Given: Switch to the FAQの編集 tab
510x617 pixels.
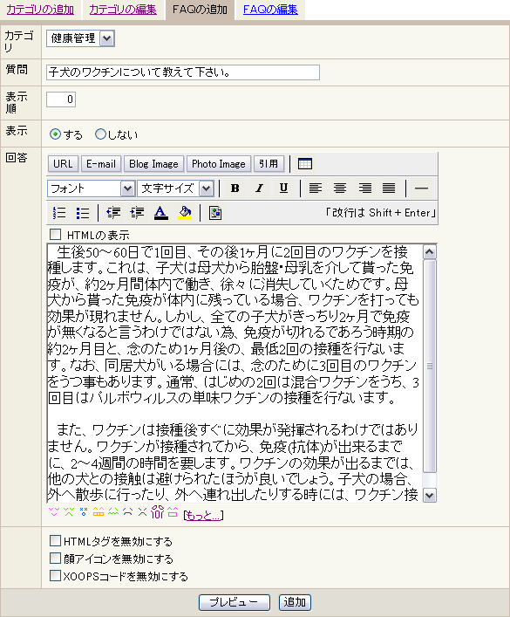Looking at the screenshot, I should point(270,10).
